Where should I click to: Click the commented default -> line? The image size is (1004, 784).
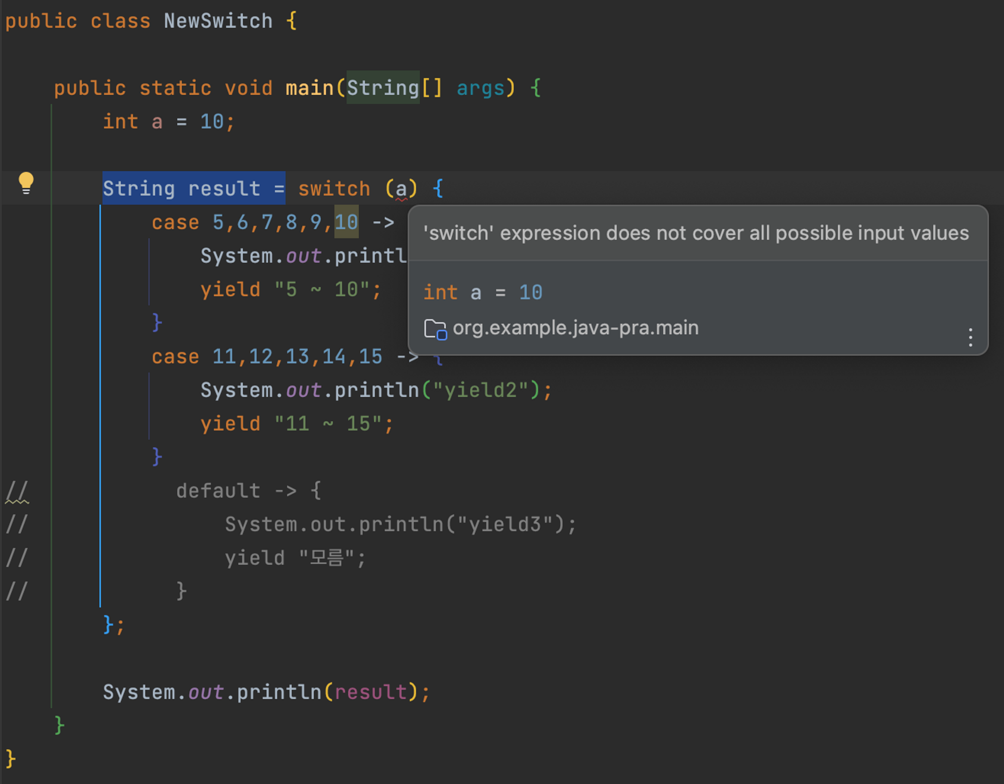[x=248, y=491]
